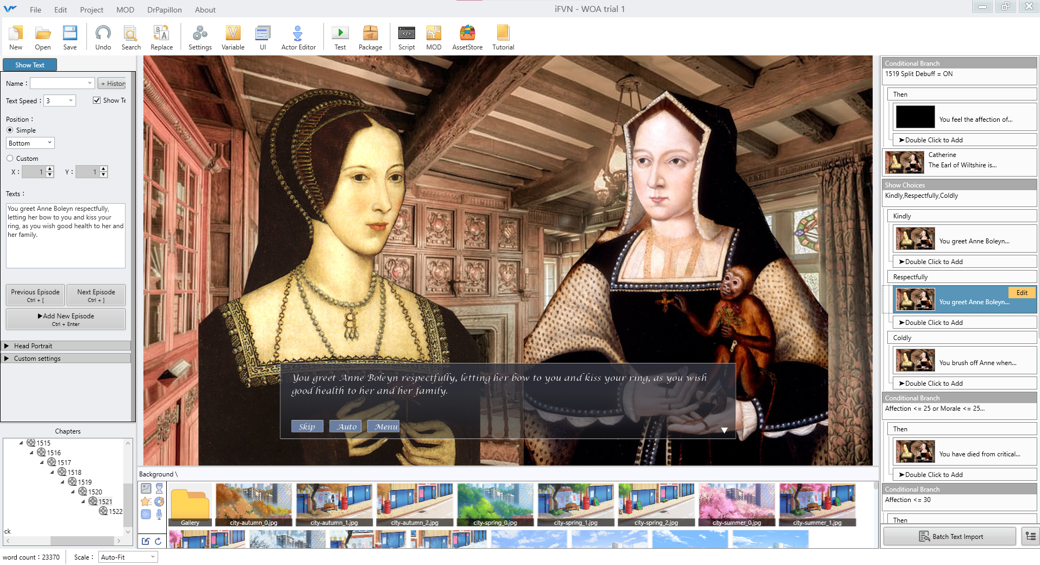Screen dimensions: 1040x565
Task: Open the MOD menu
Action: point(126,10)
